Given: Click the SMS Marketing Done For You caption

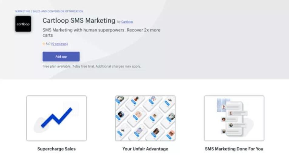Looking at the screenshot, I should pos(234,149).
